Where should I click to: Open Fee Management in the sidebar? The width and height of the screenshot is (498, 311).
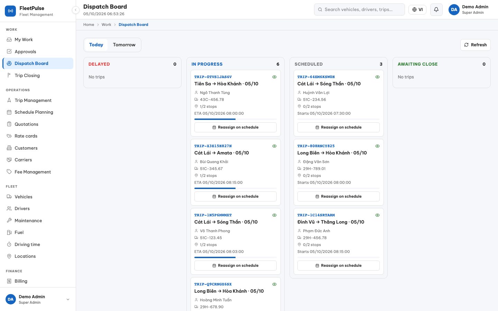(x=38, y=172)
